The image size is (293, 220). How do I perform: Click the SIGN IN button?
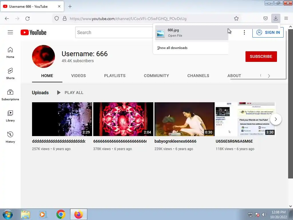click(268, 32)
